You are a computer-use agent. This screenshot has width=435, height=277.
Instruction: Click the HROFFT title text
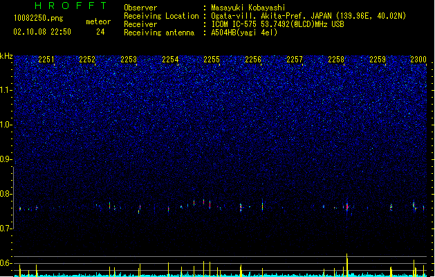click(71, 6)
